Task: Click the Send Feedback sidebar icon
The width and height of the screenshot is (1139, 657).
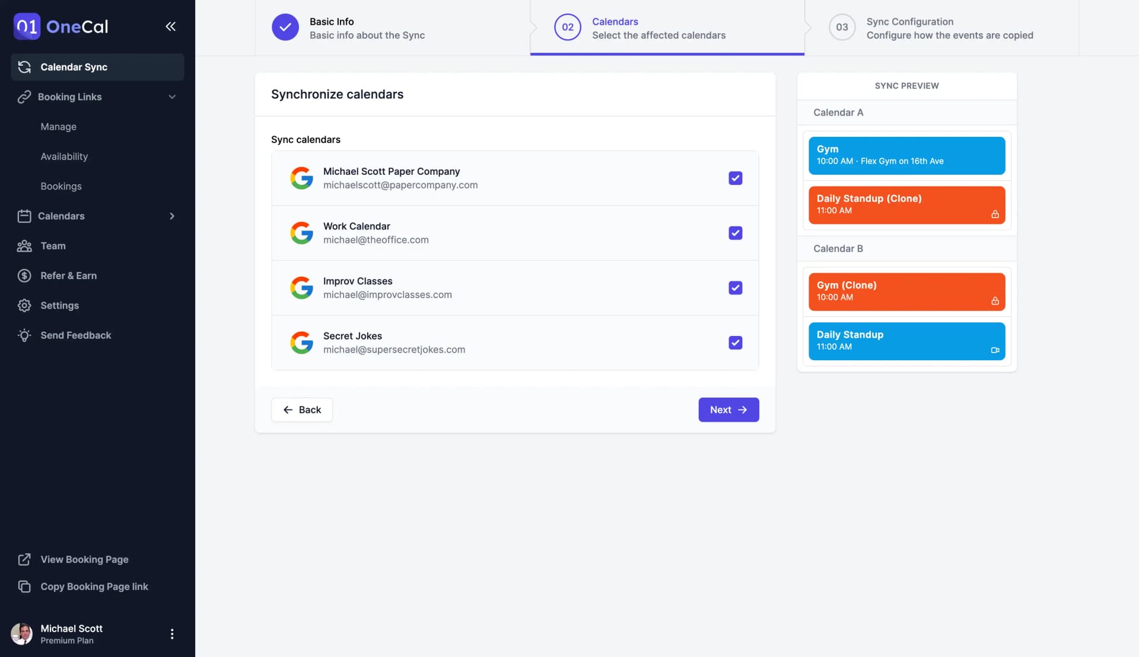Action: [23, 335]
